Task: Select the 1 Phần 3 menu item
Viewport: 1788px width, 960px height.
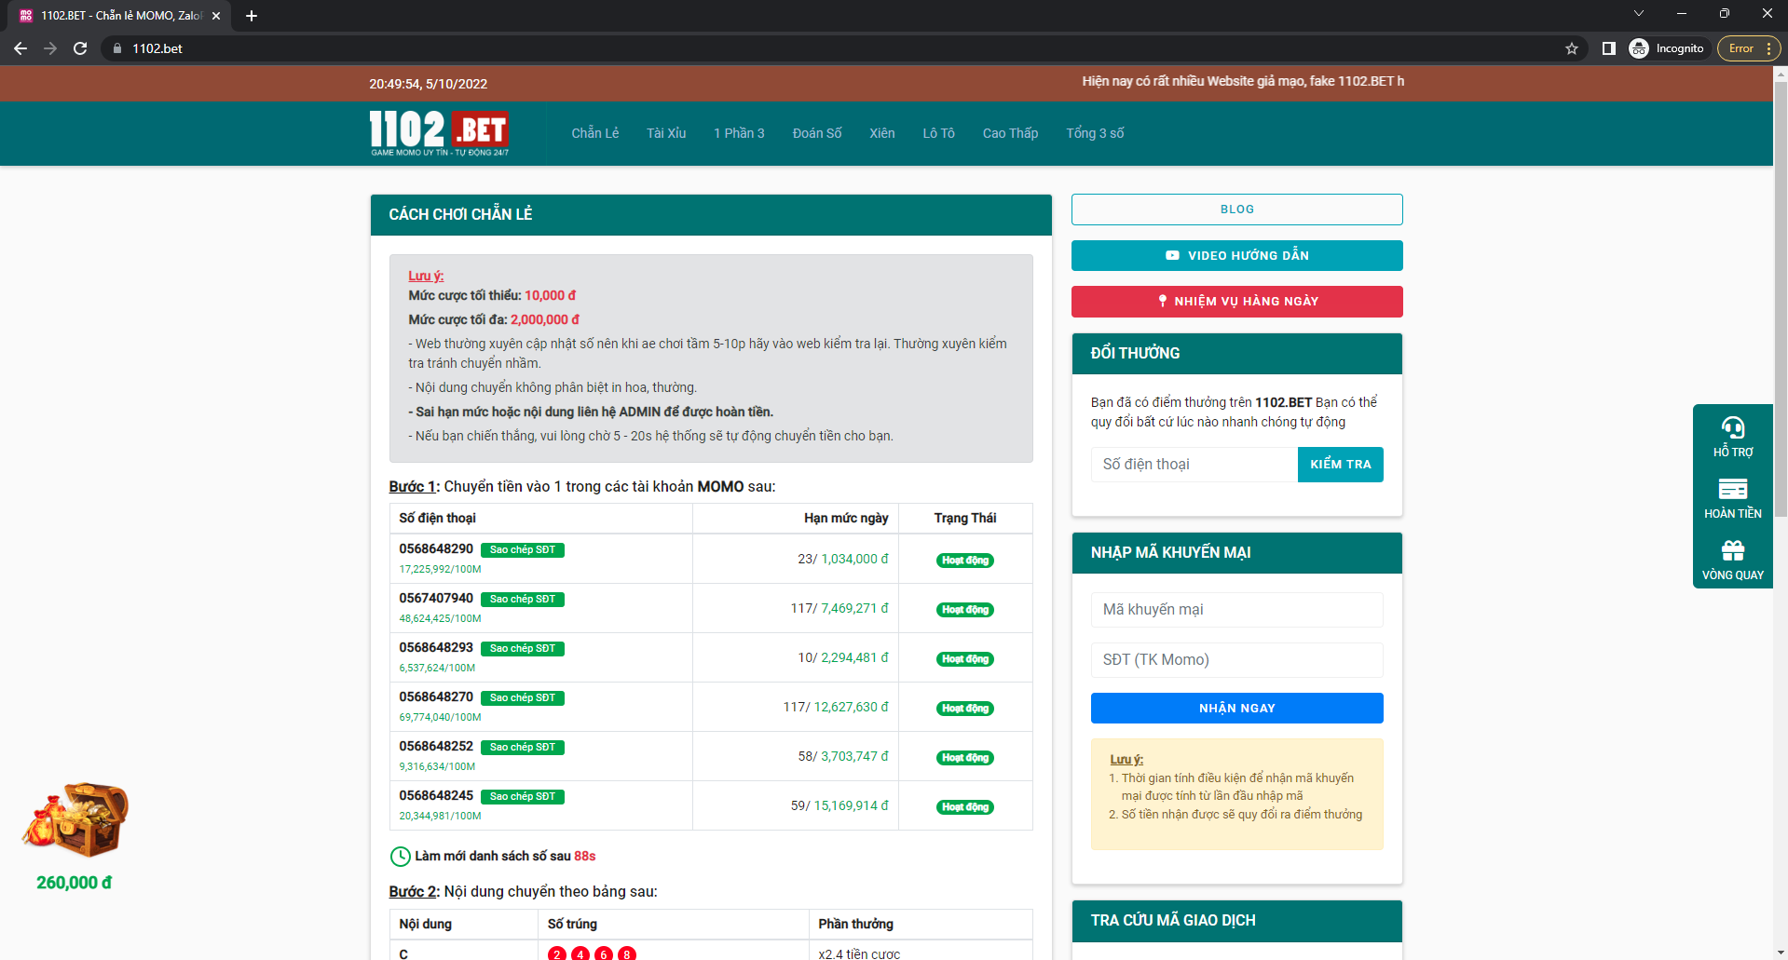Action: pyautogui.click(x=739, y=133)
